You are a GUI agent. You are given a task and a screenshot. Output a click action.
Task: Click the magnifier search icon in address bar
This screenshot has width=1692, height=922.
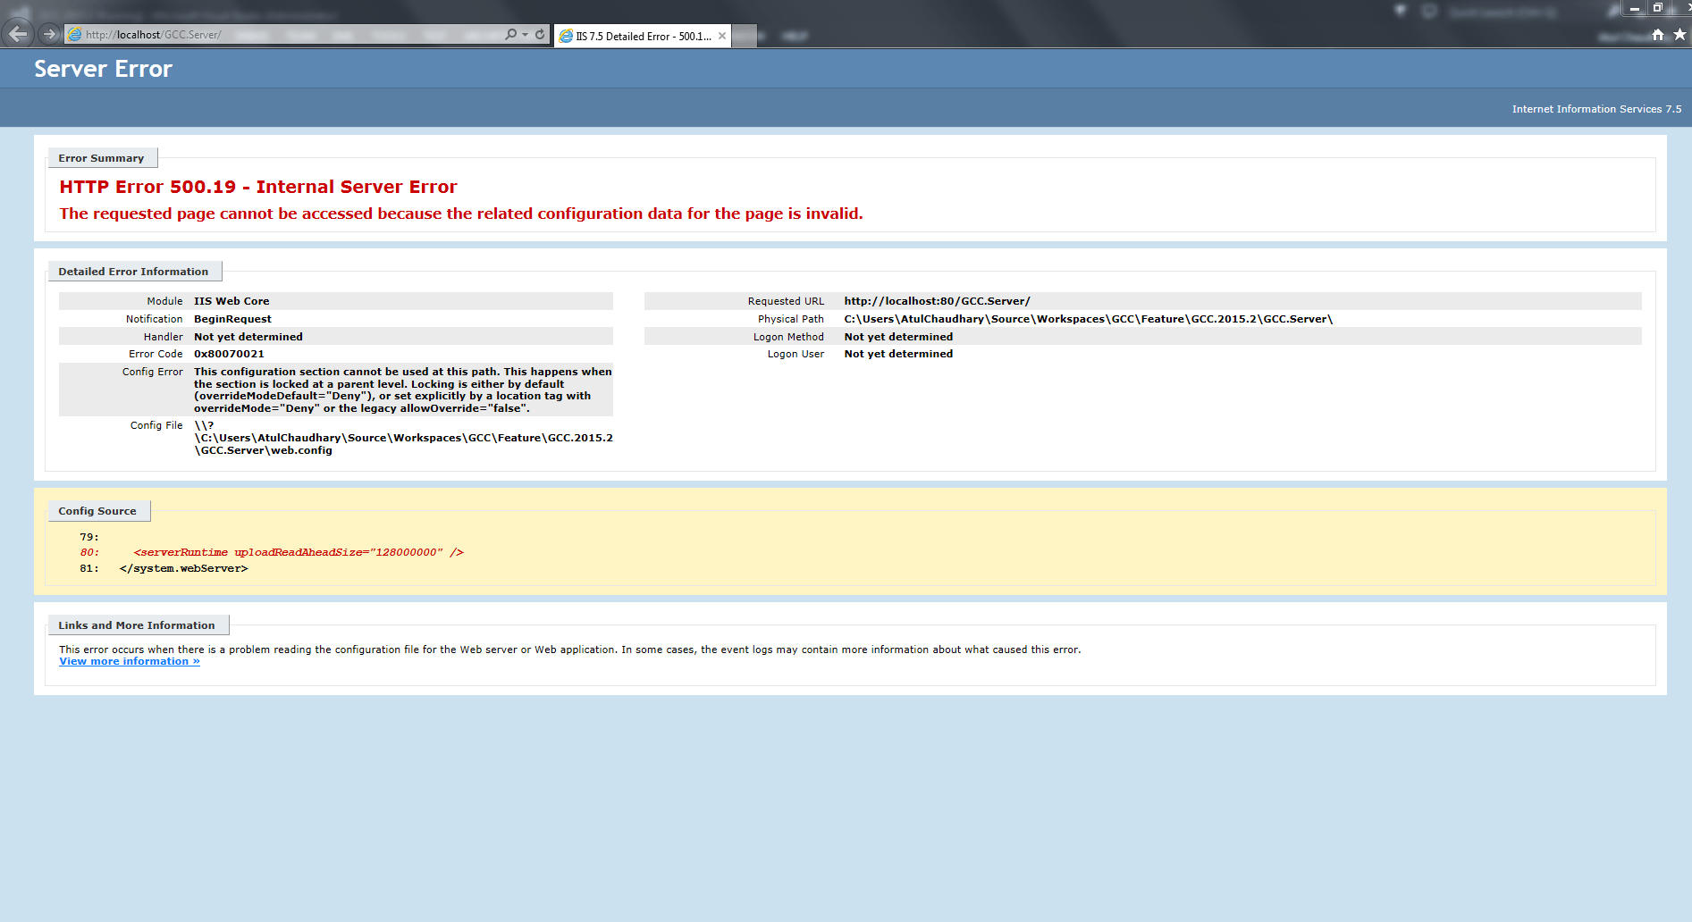click(x=510, y=35)
